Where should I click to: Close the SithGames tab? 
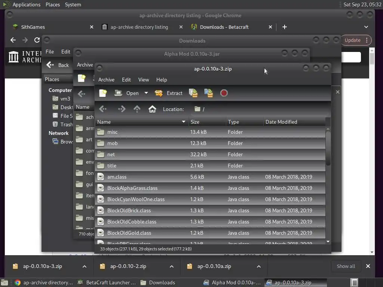[92, 27]
